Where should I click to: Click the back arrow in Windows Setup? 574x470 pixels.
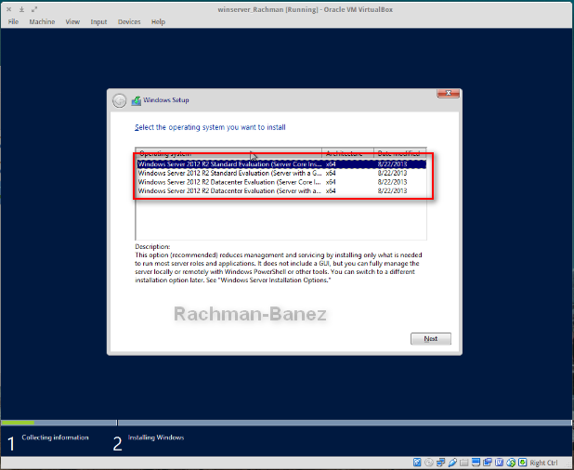[119, 100]
